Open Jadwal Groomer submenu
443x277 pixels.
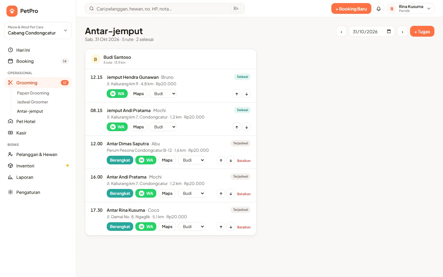point(33,102)
